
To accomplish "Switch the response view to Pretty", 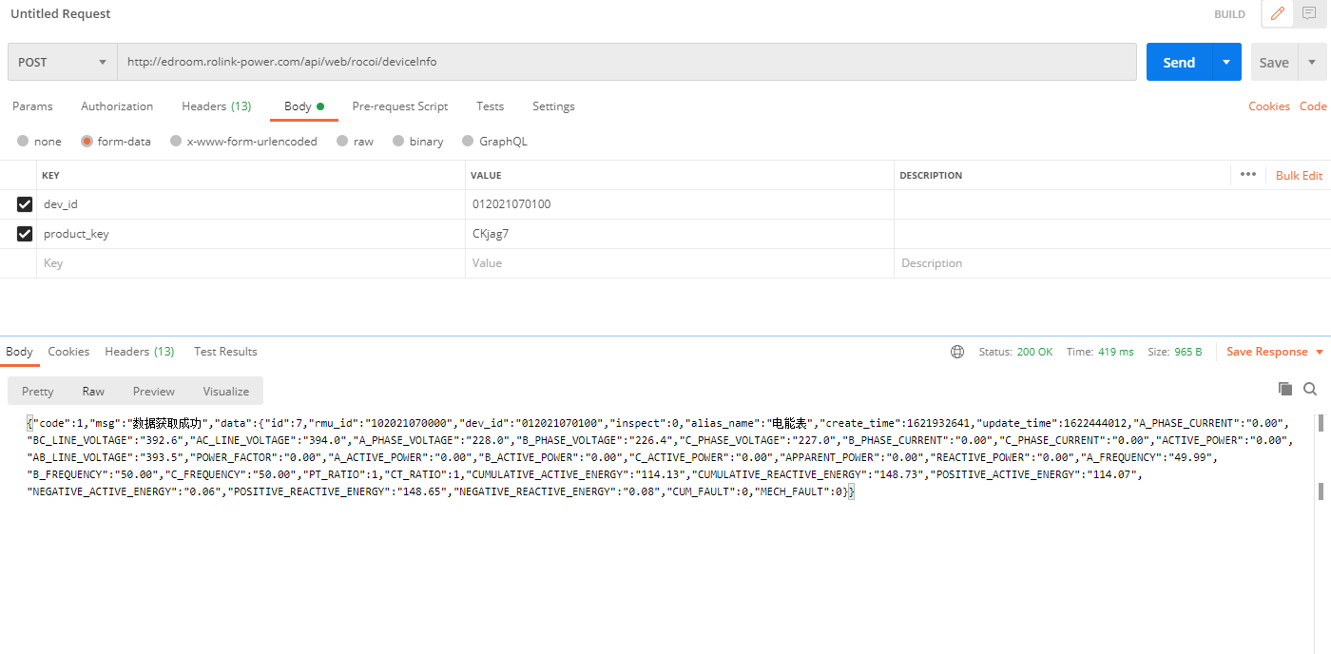I will click(x=38, y=392).
